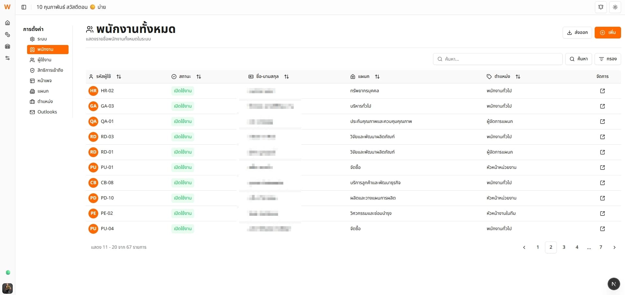The width and height of the screenshot is (625, 295).
Task: Sort by the รหัสผู้ใช้ column
Action: coord(119,77)
